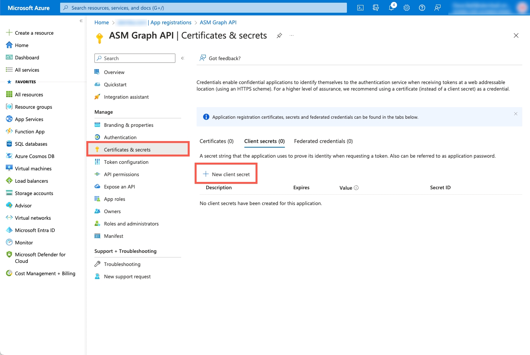The height and width of the screenshot is (355, 530).
Task: Click the Value column info icon
Action: pos(356,188)
